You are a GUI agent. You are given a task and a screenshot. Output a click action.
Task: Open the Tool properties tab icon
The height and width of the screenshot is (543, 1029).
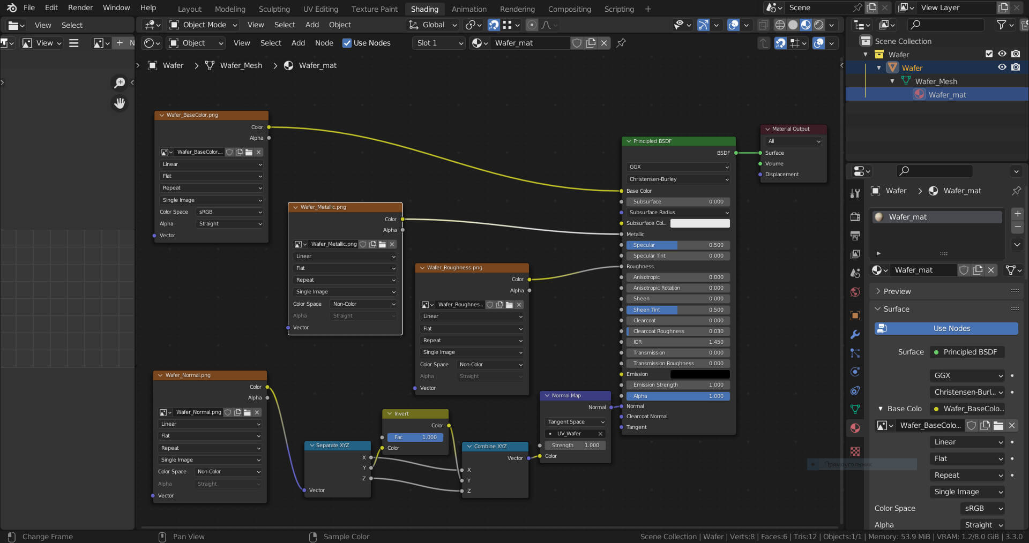click(855, 193)
